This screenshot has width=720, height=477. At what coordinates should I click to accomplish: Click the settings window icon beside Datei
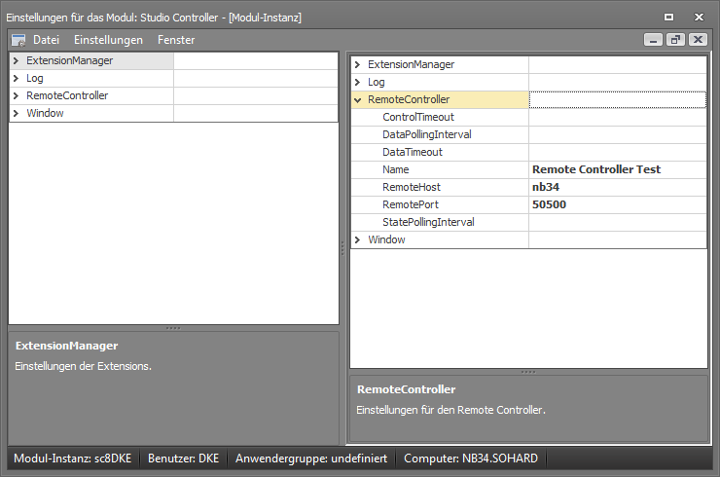coord(18,41)
